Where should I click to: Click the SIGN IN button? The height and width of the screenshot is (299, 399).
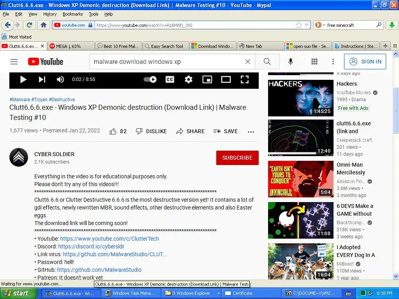(x=365, y=62)
